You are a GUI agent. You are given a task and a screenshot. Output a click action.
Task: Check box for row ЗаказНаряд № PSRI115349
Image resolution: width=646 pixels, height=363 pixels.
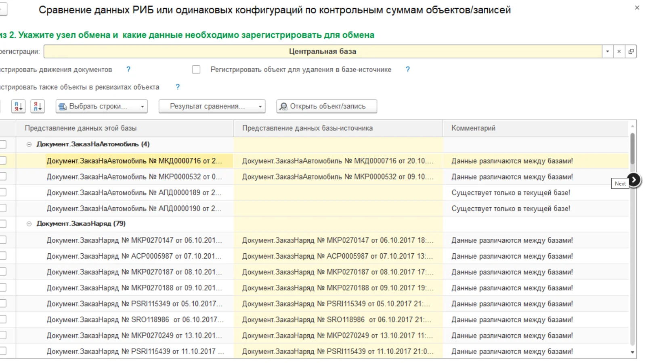tap(3, 304)
